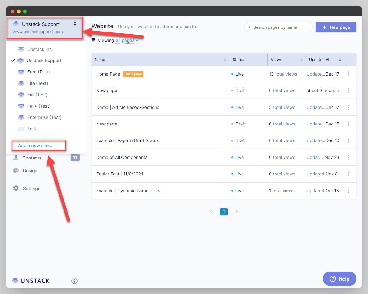Open Demo of All Components page
Viewport: 368px width, 294px height.
pyautogui.click(x=122, y=157)
